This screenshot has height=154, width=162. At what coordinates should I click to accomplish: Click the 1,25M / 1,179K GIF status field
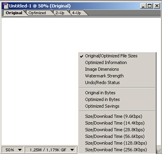(x=50, y=150)
